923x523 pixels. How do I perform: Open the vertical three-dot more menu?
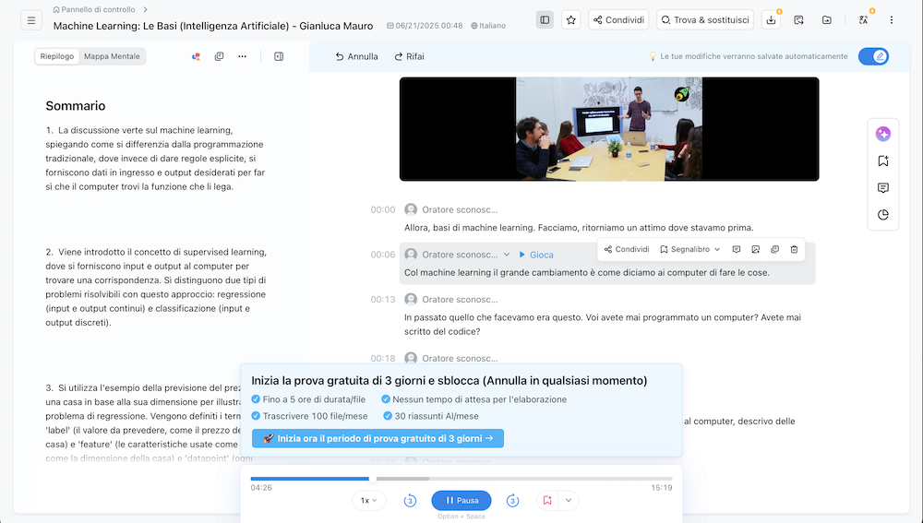(x=892, y=20)
